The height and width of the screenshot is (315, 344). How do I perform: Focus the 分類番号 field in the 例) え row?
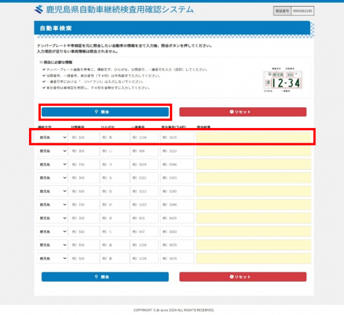click(85, 178)
